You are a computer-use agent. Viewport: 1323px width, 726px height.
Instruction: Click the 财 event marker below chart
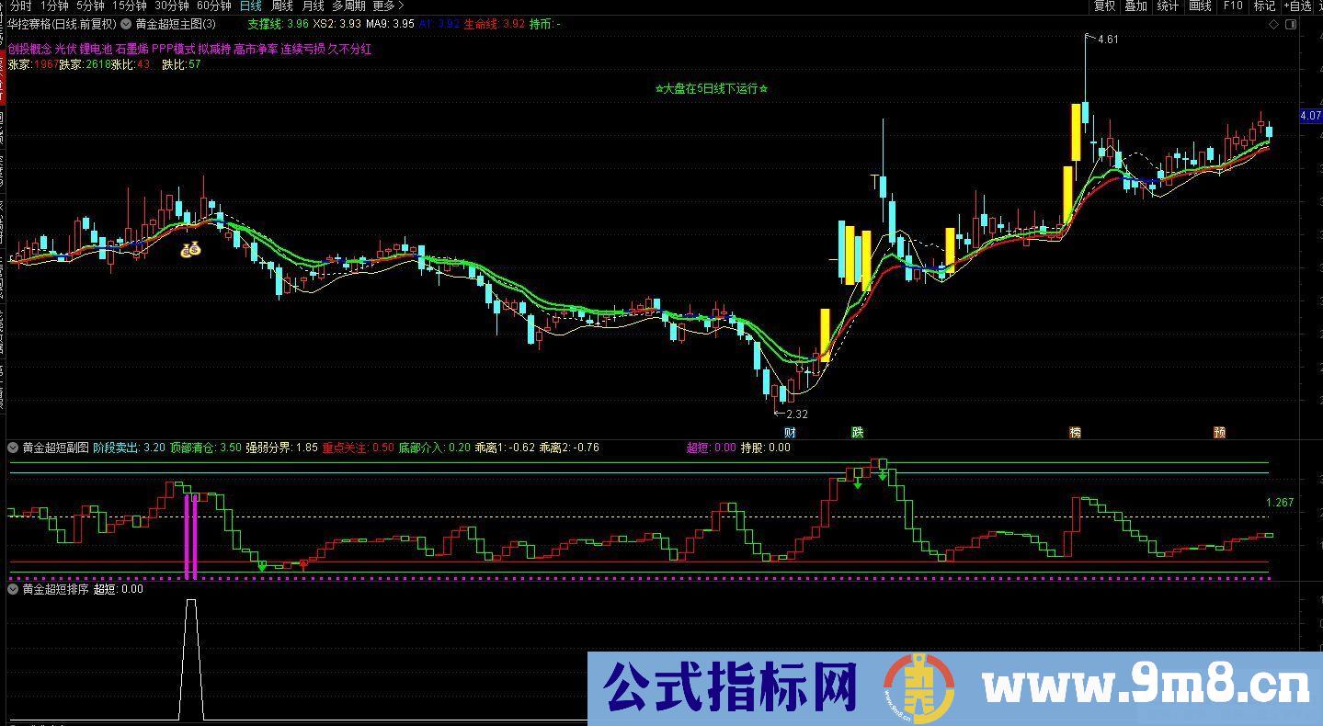click(x=790, y=433)
